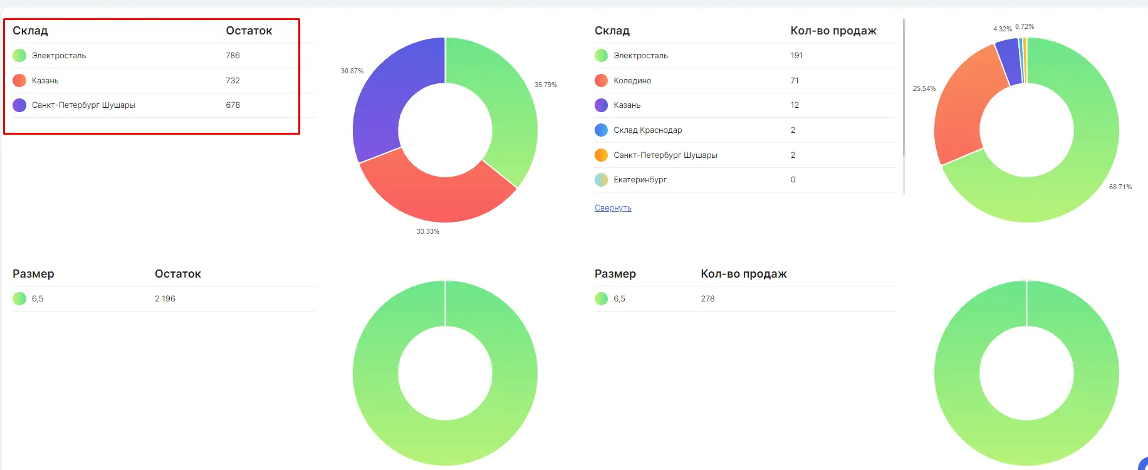The width and height of the screenshot is (1148, 470).
Task: Click stock value 732
Action: point(233,80)
